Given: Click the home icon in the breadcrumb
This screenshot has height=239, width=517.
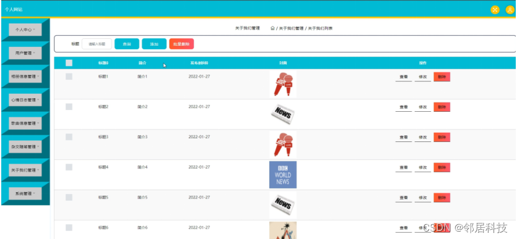Looking at the screenshot, I should point(272,28).
